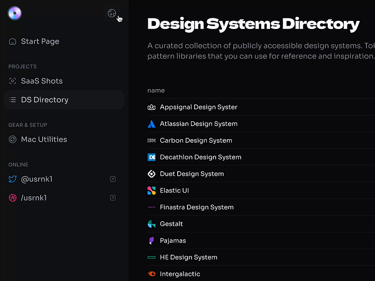
Task: Select the Elastic UI logo icon
Action: (151, 190)
